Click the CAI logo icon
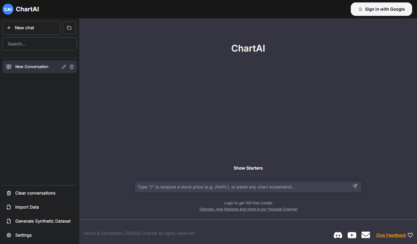This screenshot has width=417, height=244. pos(8,9)
